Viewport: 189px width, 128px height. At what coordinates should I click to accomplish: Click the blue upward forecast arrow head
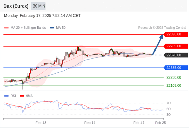(161, 37)
